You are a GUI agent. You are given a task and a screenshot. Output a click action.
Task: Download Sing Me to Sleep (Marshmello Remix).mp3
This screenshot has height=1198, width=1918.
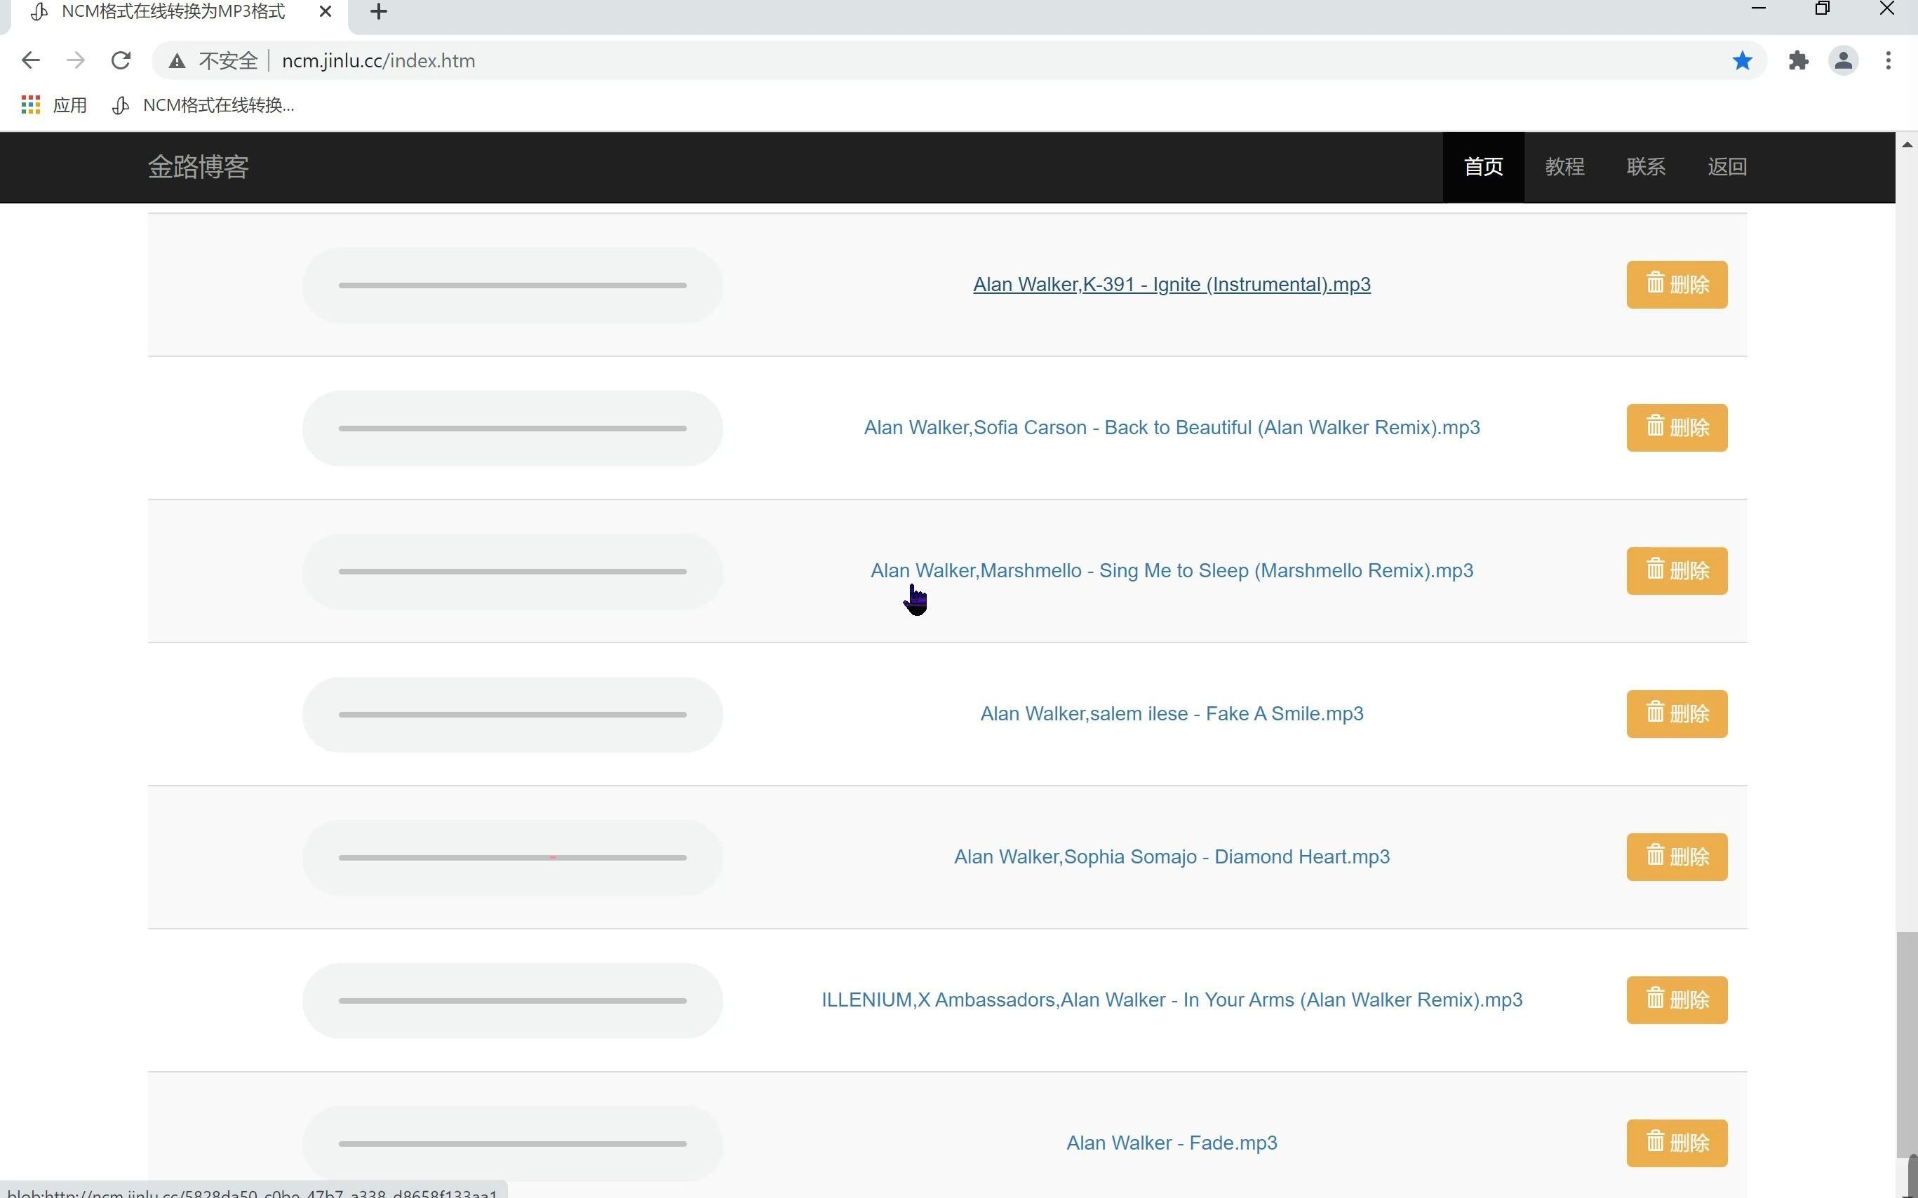(1172, 570)
